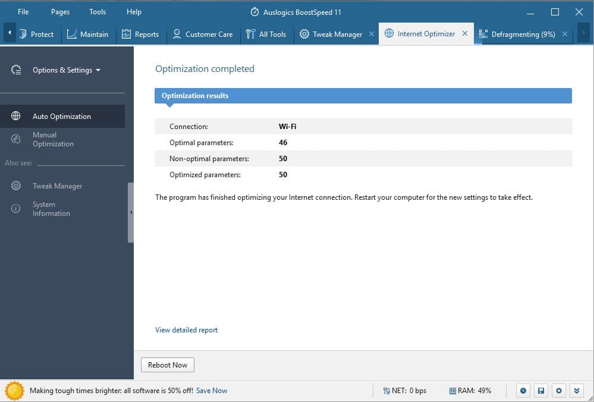Click the Maintain chart icon
Viewport: 594px width, 402px height.
71,34
